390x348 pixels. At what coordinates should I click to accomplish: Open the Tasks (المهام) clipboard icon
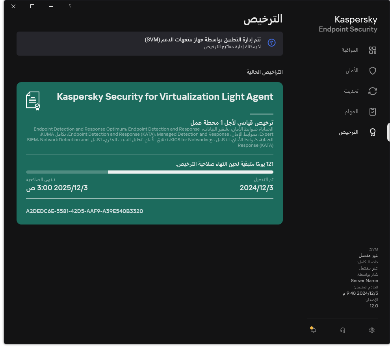pyautogui.click(x=372, y=112)
